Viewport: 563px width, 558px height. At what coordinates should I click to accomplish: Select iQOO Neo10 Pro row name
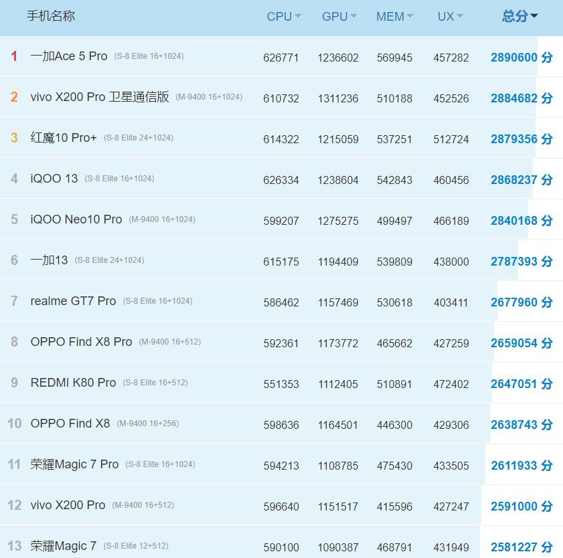76,219
